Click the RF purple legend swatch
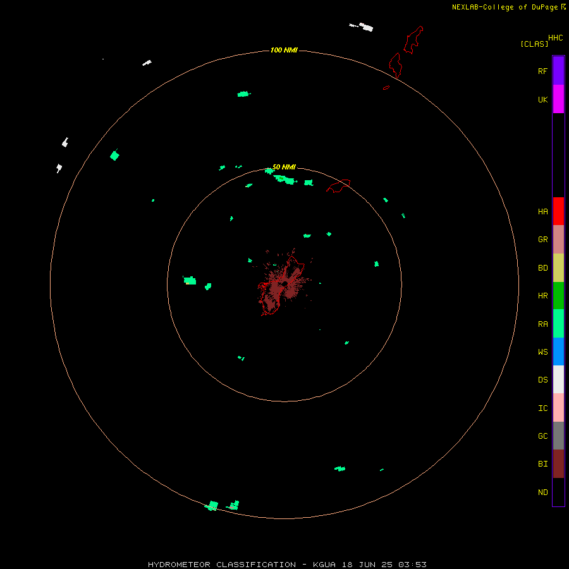 tap(558, 70)
